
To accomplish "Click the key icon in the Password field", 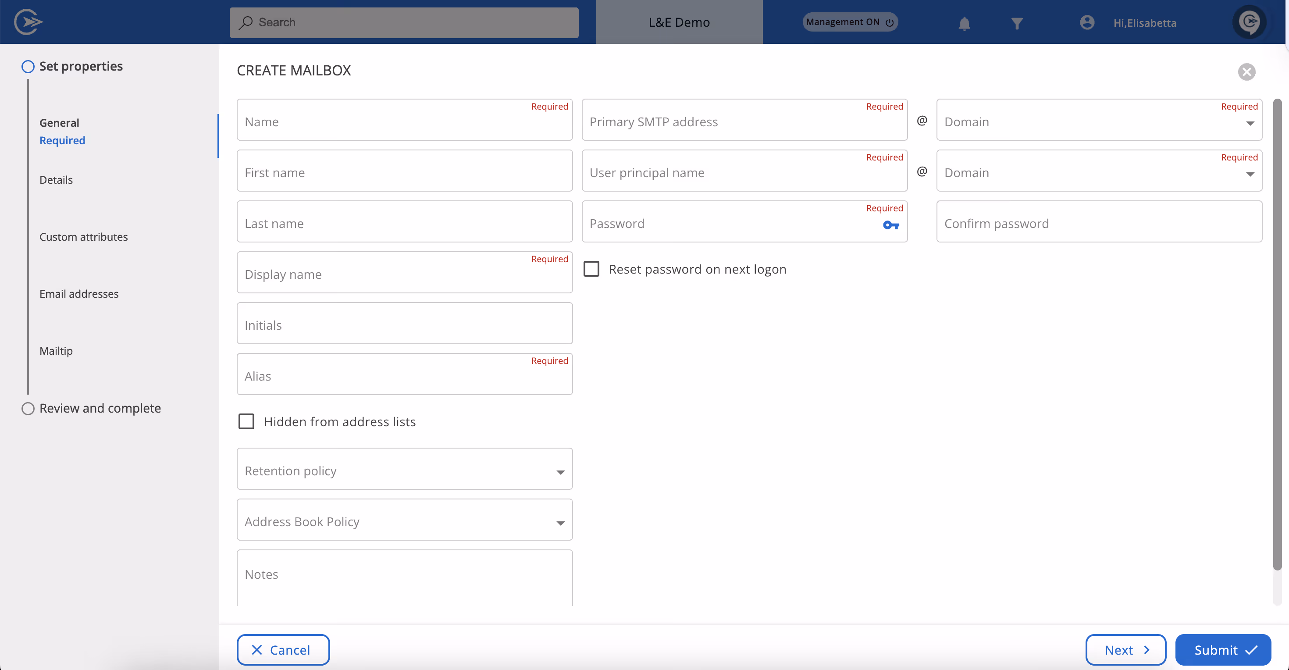I will 891,225.
